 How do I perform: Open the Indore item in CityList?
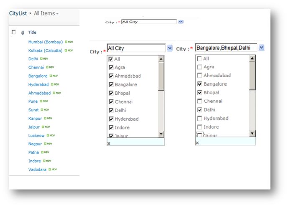coord(35,161)
